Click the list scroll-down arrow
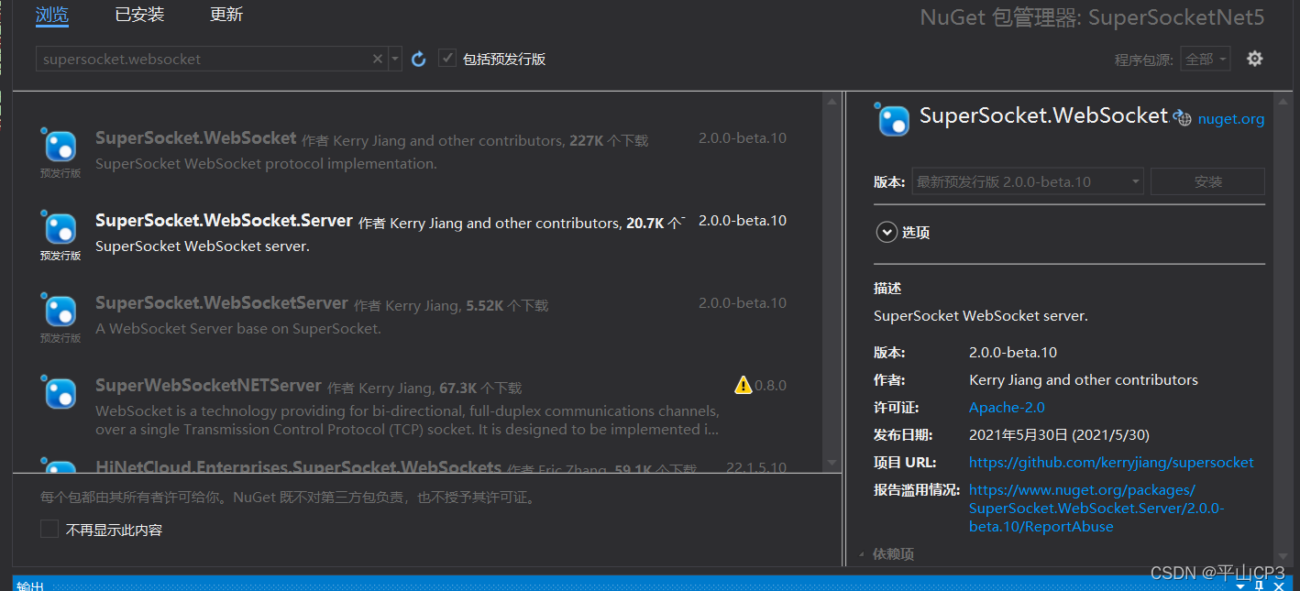The image size is (1300, 591). [x=832, y=464]
